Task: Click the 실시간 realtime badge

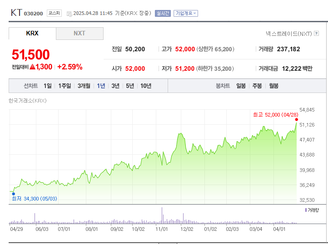Action: (163, 13)
